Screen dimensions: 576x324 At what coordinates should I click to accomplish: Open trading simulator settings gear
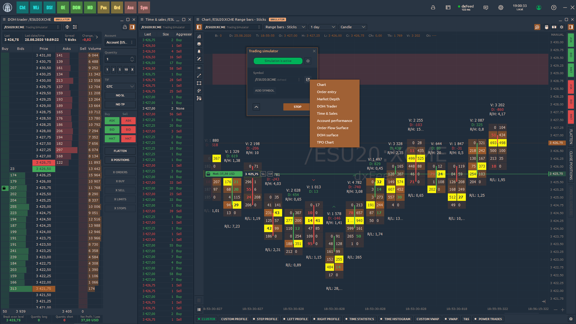pyautogui.click(x=308, y=61)
